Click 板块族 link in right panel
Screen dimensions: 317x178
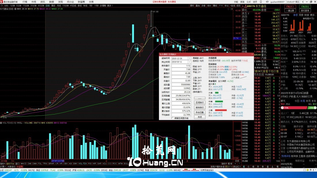(x=295, y=156)
